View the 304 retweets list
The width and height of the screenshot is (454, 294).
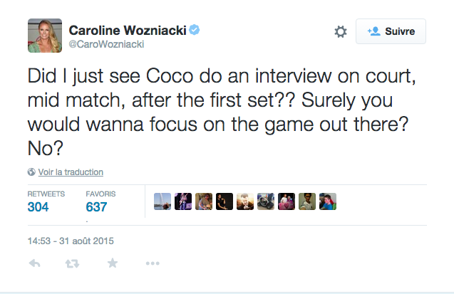46,201
